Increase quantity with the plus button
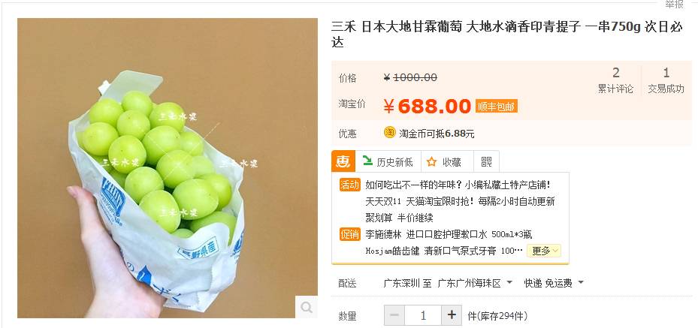This screenshot has height=328, width=698. pos(452,315)
